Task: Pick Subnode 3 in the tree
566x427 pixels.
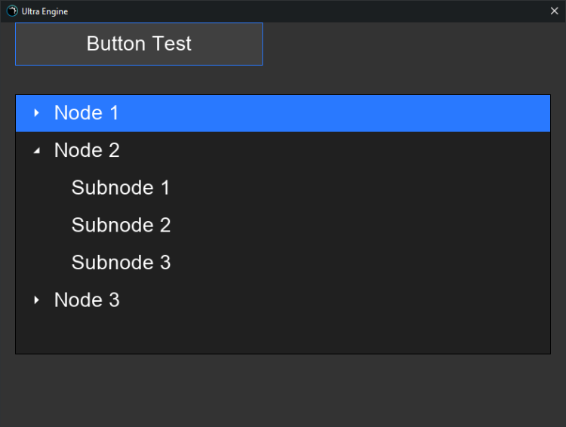Action: pos(121,263)
